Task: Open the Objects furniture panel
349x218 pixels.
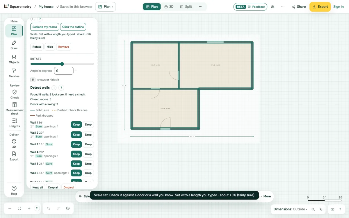Action: (14, 59)
